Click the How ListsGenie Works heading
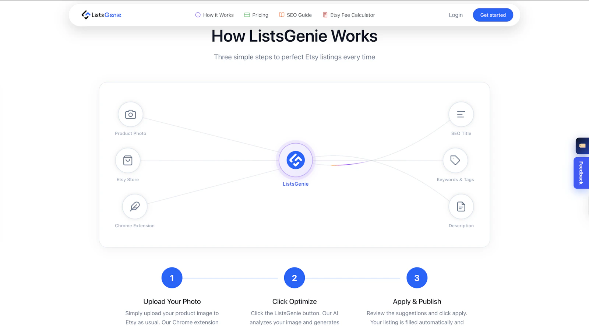The image size is (589, 326). pos(294,36)
